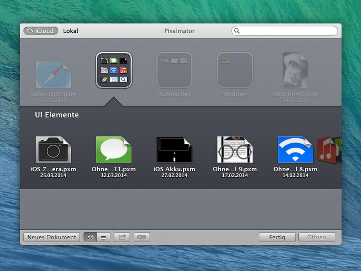The width and height of the screenshot is (361, 271).
Task: Switch to list view
Action: (x=103, y=237)
